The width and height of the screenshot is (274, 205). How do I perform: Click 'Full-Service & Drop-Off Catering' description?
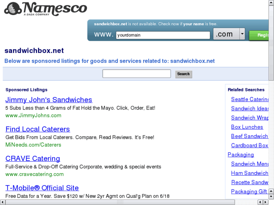click(83, 167)
